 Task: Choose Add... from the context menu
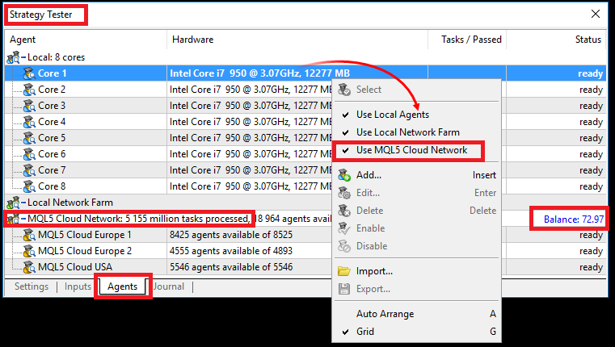pos(416,175)
